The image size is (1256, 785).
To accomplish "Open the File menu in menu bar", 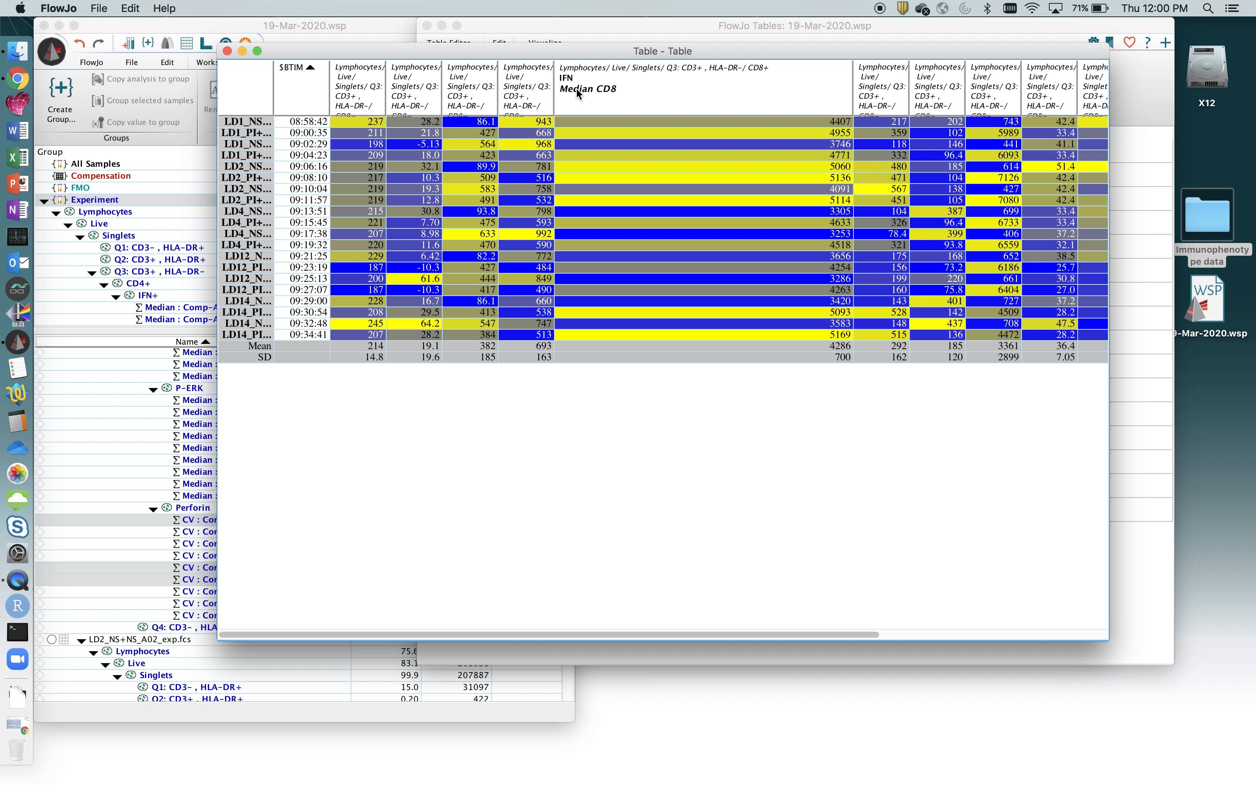I will (x=99, y=8).
